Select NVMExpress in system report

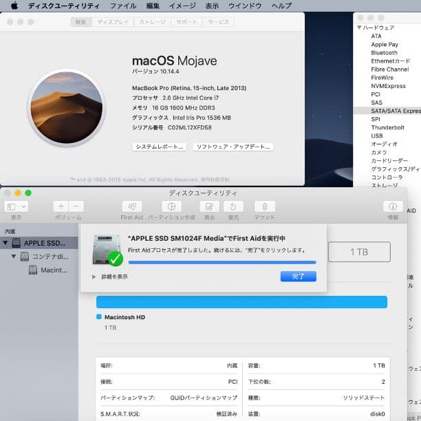(x=388, y=86)
